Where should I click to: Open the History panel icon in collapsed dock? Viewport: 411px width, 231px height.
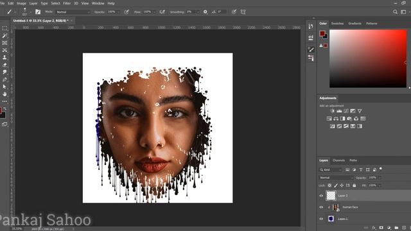311,26
